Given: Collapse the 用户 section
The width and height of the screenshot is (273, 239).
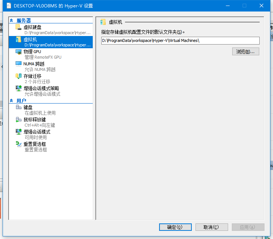Looking at the screenshot, I should tap(11, 101).
